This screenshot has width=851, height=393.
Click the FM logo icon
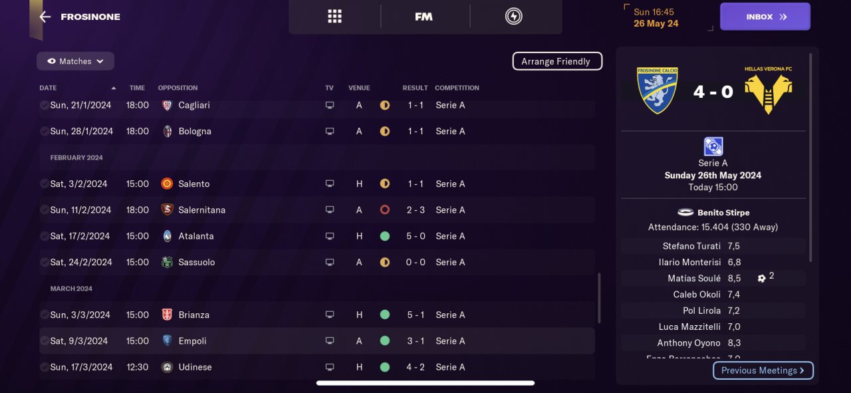(x=424, y=17)
